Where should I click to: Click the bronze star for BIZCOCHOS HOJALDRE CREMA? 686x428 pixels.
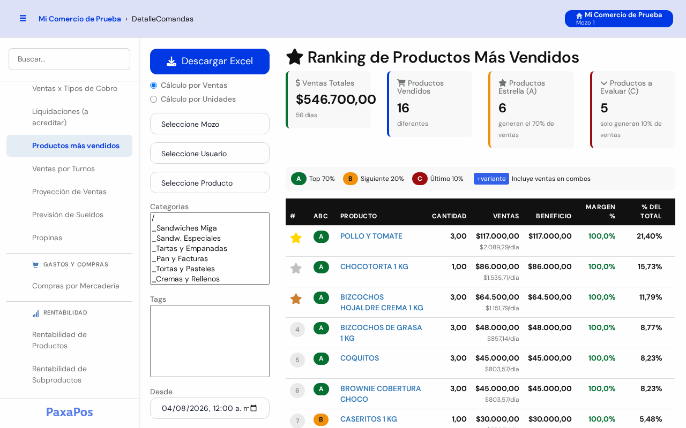(x=296, y=299)
